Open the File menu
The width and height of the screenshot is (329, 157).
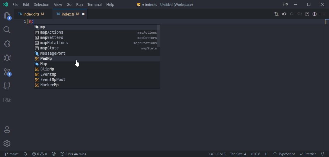pyautogui.click(x=15, y=4)
